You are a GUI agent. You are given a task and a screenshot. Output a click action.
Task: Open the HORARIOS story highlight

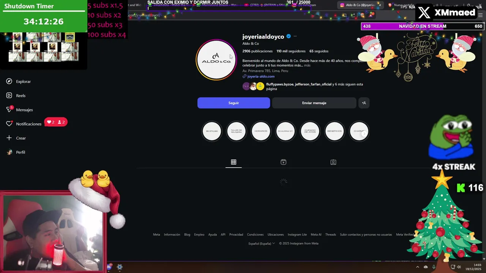pyautogui.click(x=261, y=131)
